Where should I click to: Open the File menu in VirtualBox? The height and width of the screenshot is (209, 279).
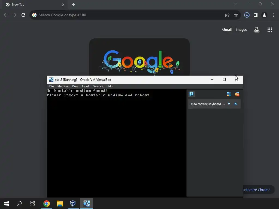pos(51,86)
